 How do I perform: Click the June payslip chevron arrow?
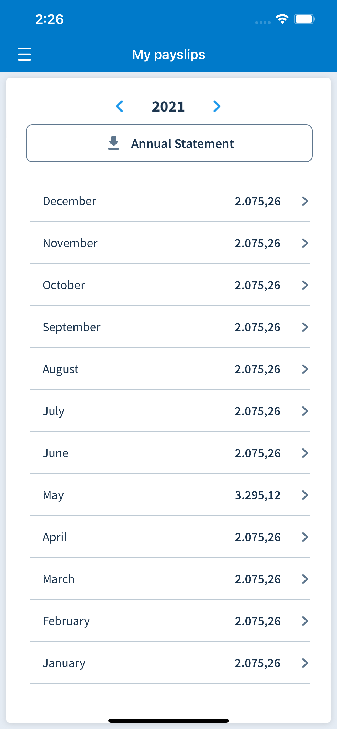[305, 453]
